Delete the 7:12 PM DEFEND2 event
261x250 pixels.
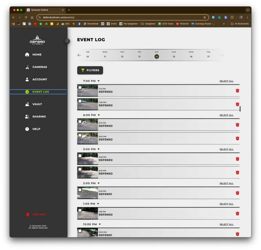pyautogui.click(x=238, y=91)
